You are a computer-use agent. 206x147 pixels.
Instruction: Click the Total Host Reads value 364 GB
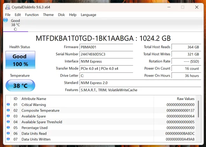186,47
